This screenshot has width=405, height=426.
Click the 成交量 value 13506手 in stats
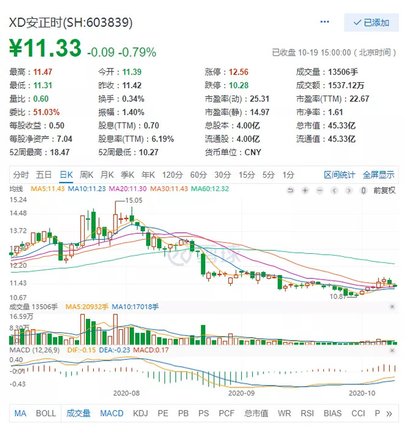[x=343, y=72]
